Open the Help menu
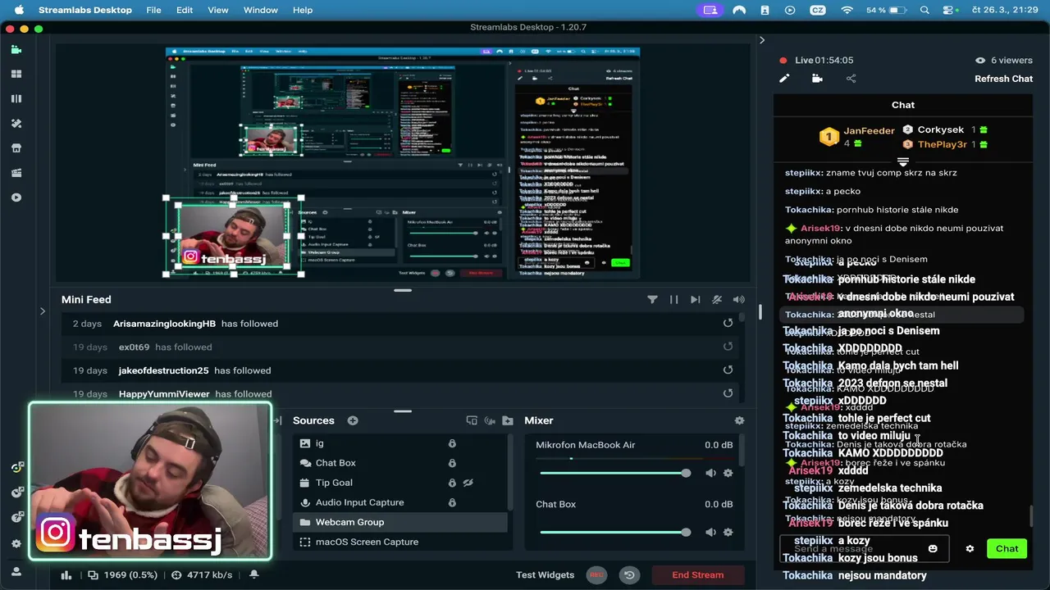This screenshot has height=590, width=1050. coord(303,10)
